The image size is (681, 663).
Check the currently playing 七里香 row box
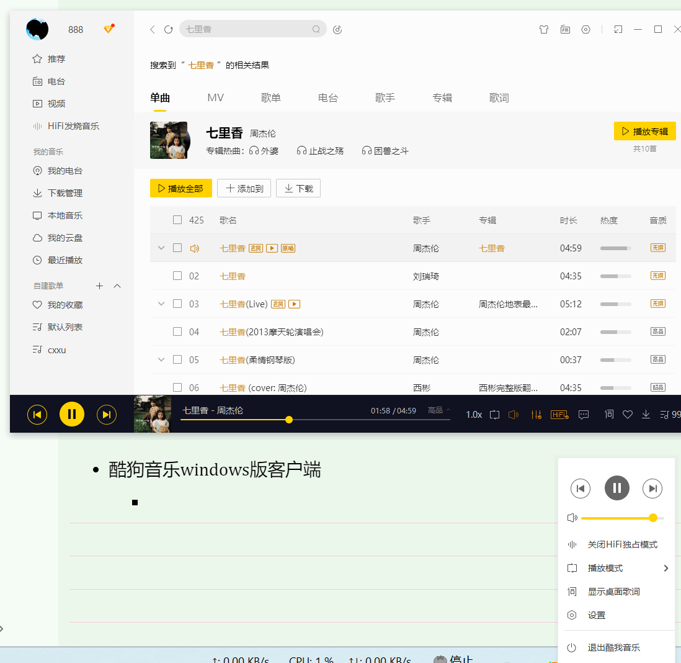click(x=177, y=248)
